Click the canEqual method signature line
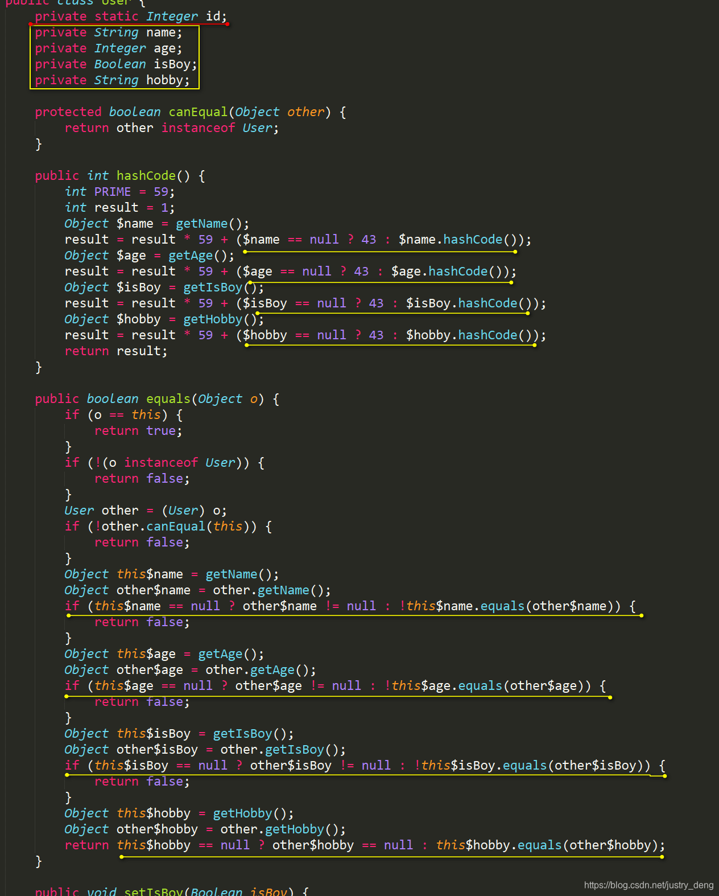 click(x=191, y=112)
